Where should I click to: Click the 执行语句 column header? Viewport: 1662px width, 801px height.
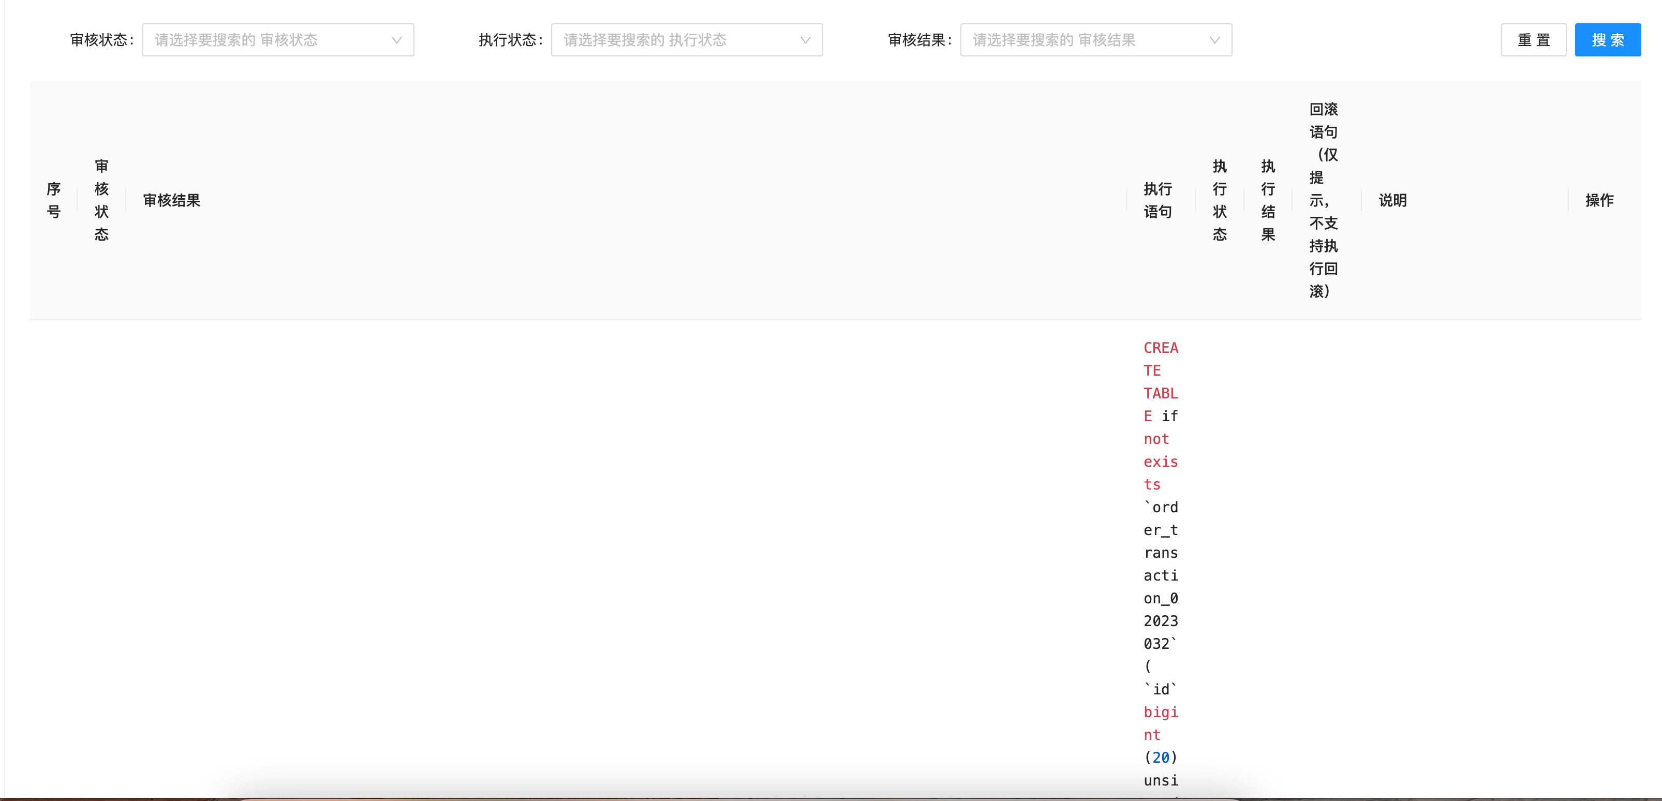1158,199
